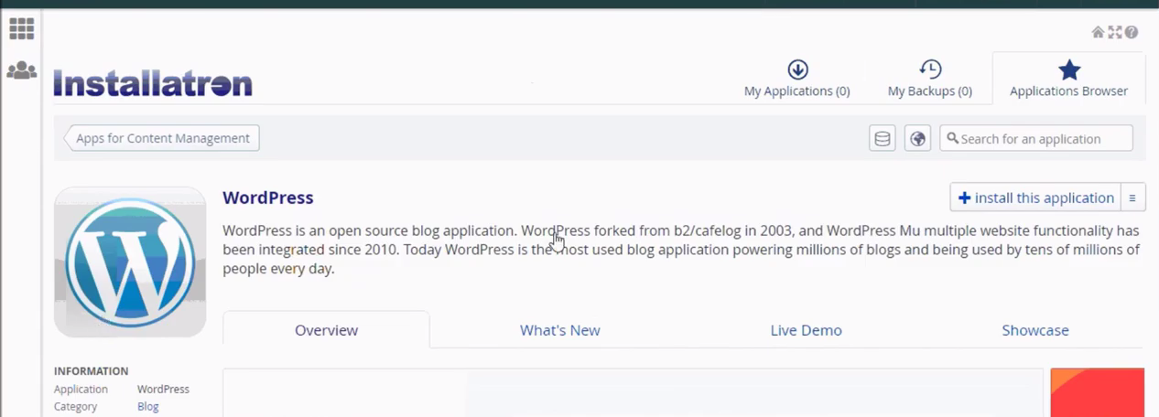The image size is (1159, 417).
Task: Click the users group icon in sidebar
Action: [x=21, y=70]
